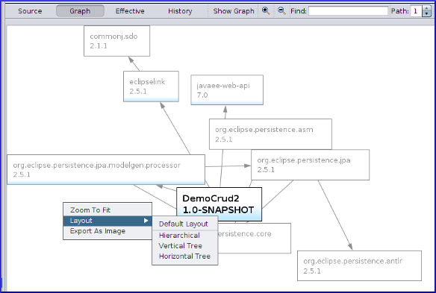Select the Graph toggle button
The width and height of the screenshot is (436, 293).
coord(80,11)
